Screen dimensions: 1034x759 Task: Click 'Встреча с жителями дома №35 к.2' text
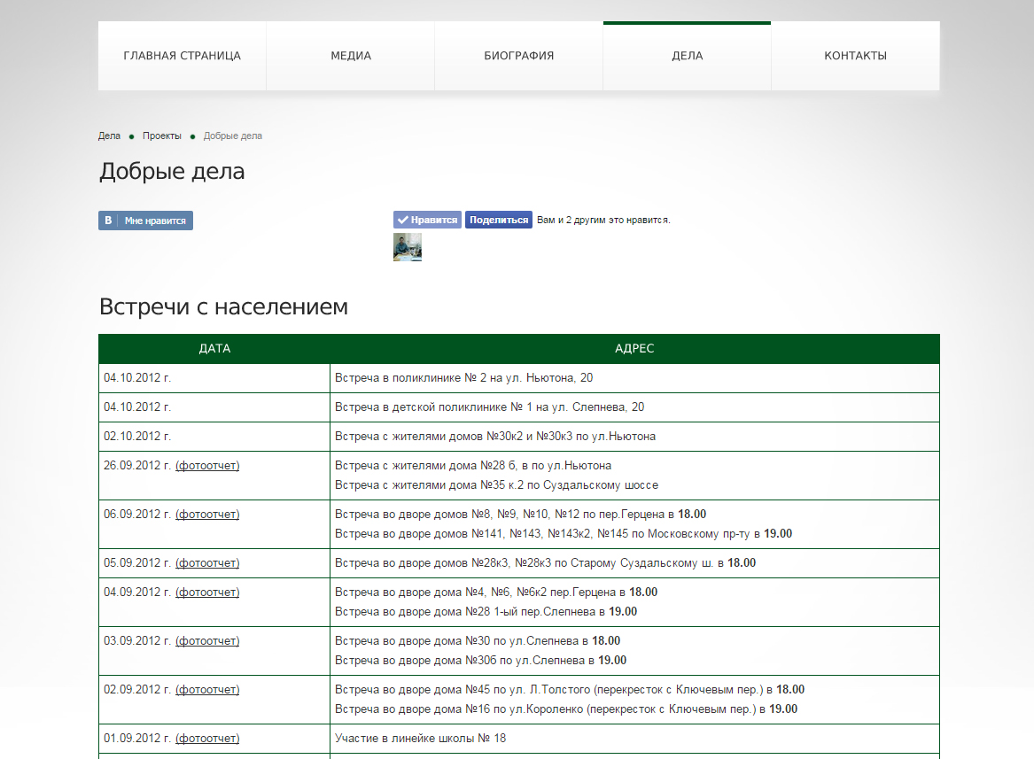click(429, 485)
